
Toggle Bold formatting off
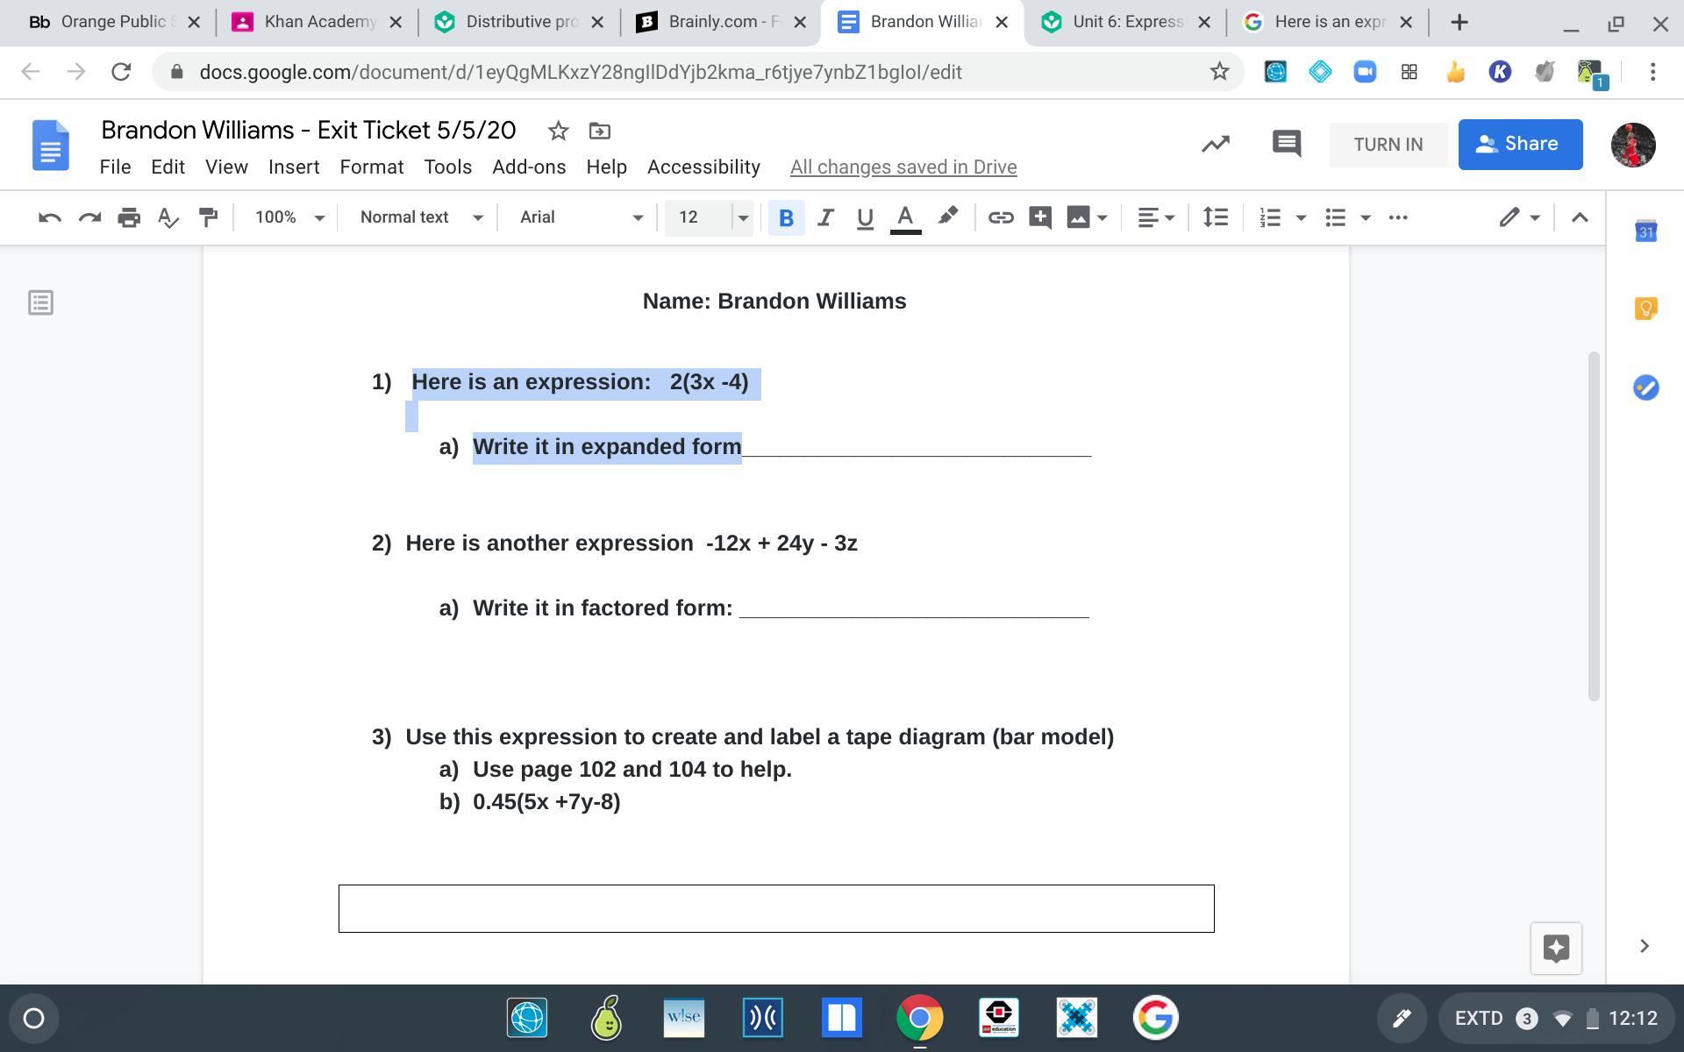click(x=786, y=217)
